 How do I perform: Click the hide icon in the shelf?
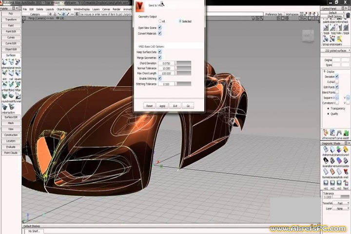[x=340, y=27]
